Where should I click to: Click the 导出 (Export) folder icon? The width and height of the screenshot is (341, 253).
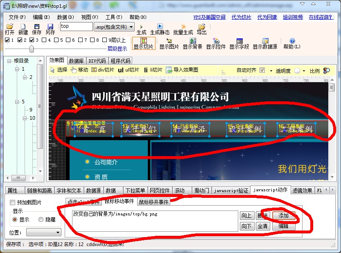pyautogui.click(x=201, y=27)
